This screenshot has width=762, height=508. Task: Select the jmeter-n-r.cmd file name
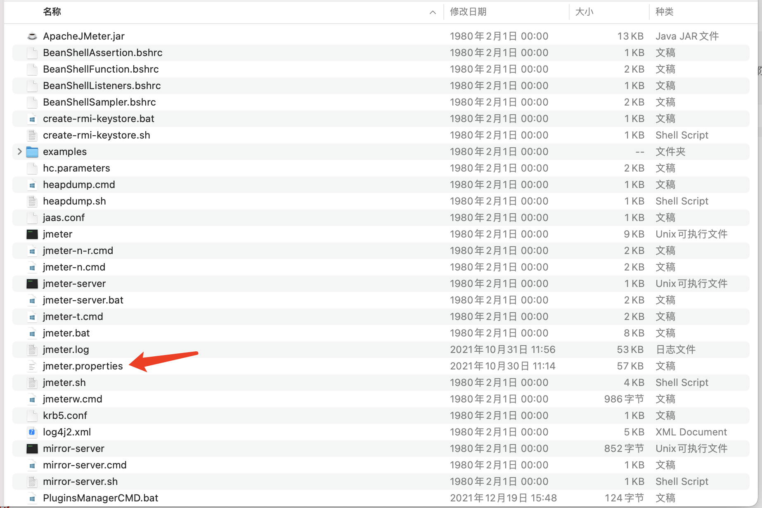(78, 251)
